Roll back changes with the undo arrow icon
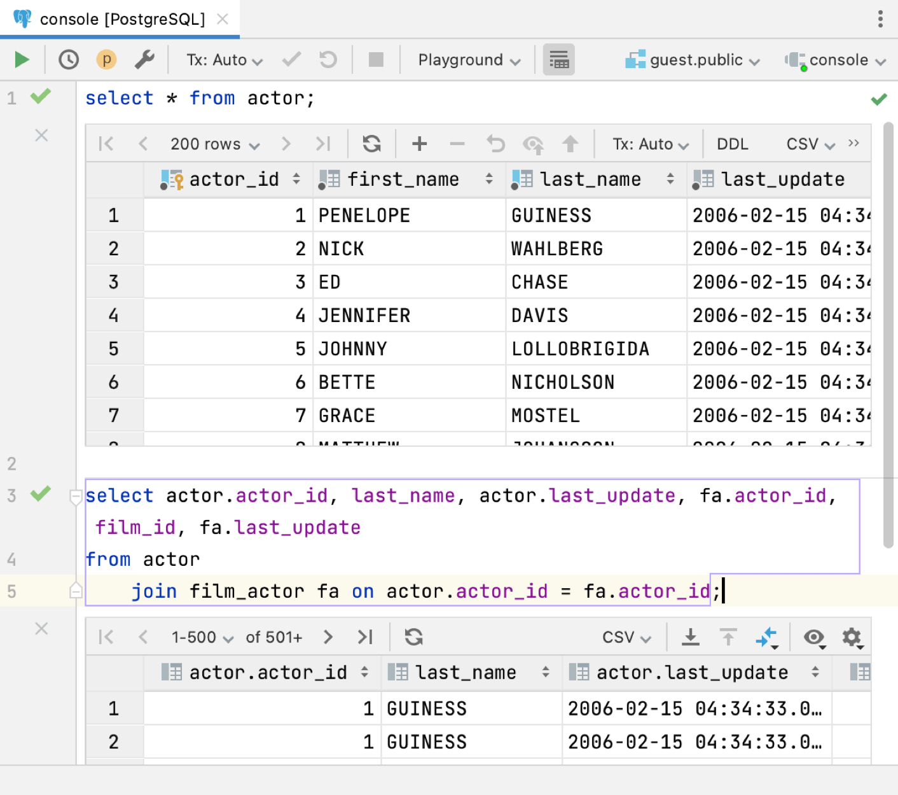This screenshot has height=795, width=898. pos(495,144)
